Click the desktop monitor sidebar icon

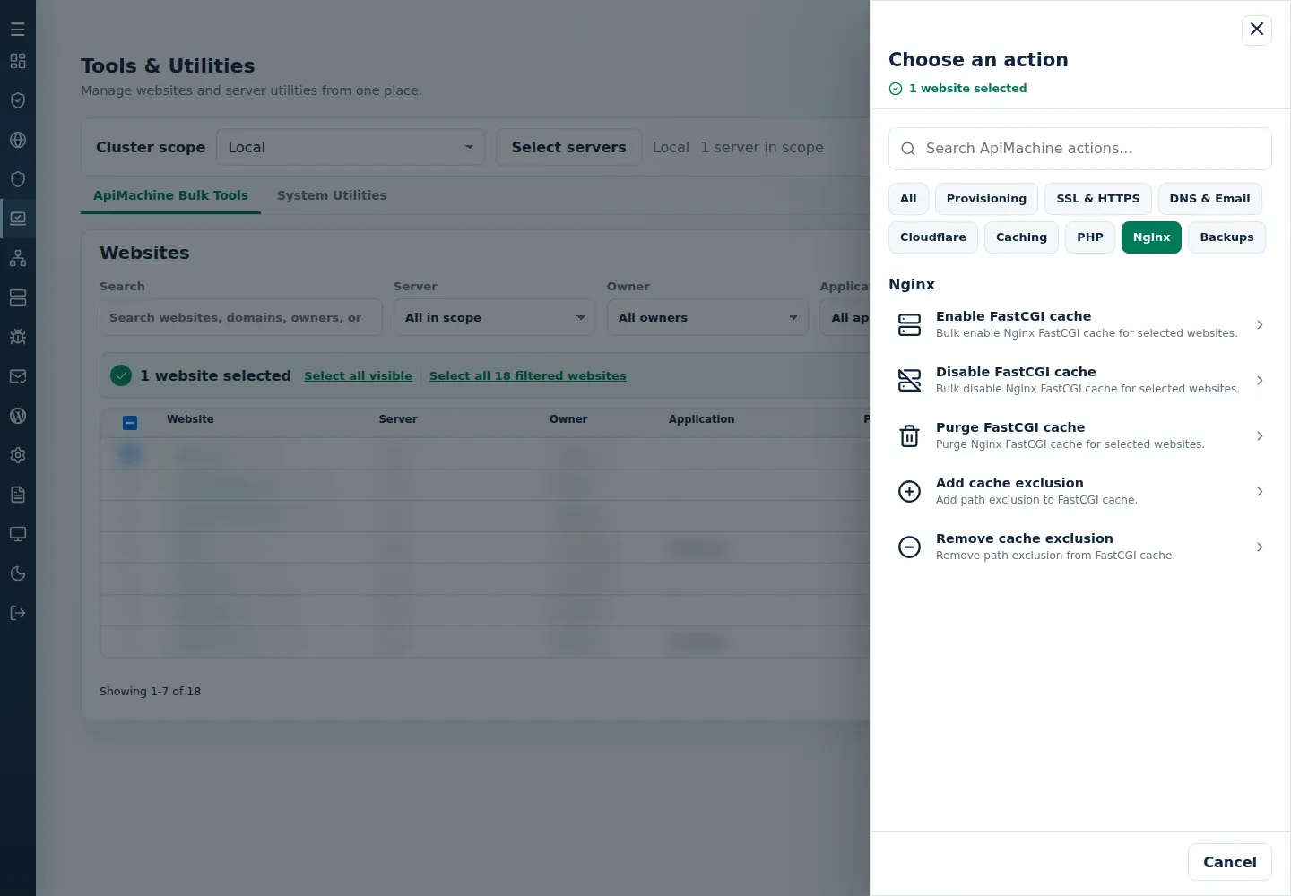pyautogui.click(x=18, y=534)
